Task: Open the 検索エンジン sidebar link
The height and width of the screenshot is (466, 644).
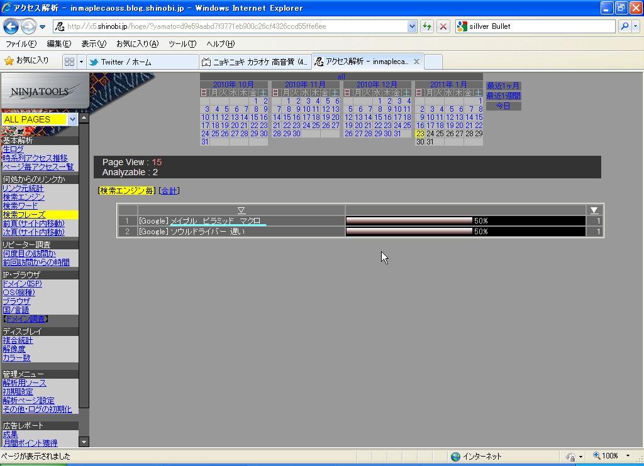Action: pyautogui.click(x=24, y=197)
